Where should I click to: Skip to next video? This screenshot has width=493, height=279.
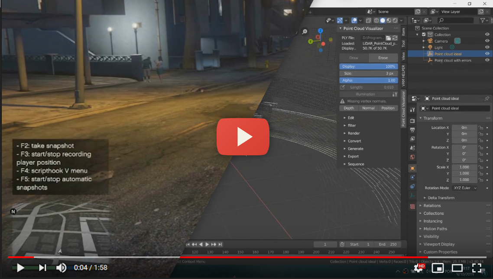[42, 268]
